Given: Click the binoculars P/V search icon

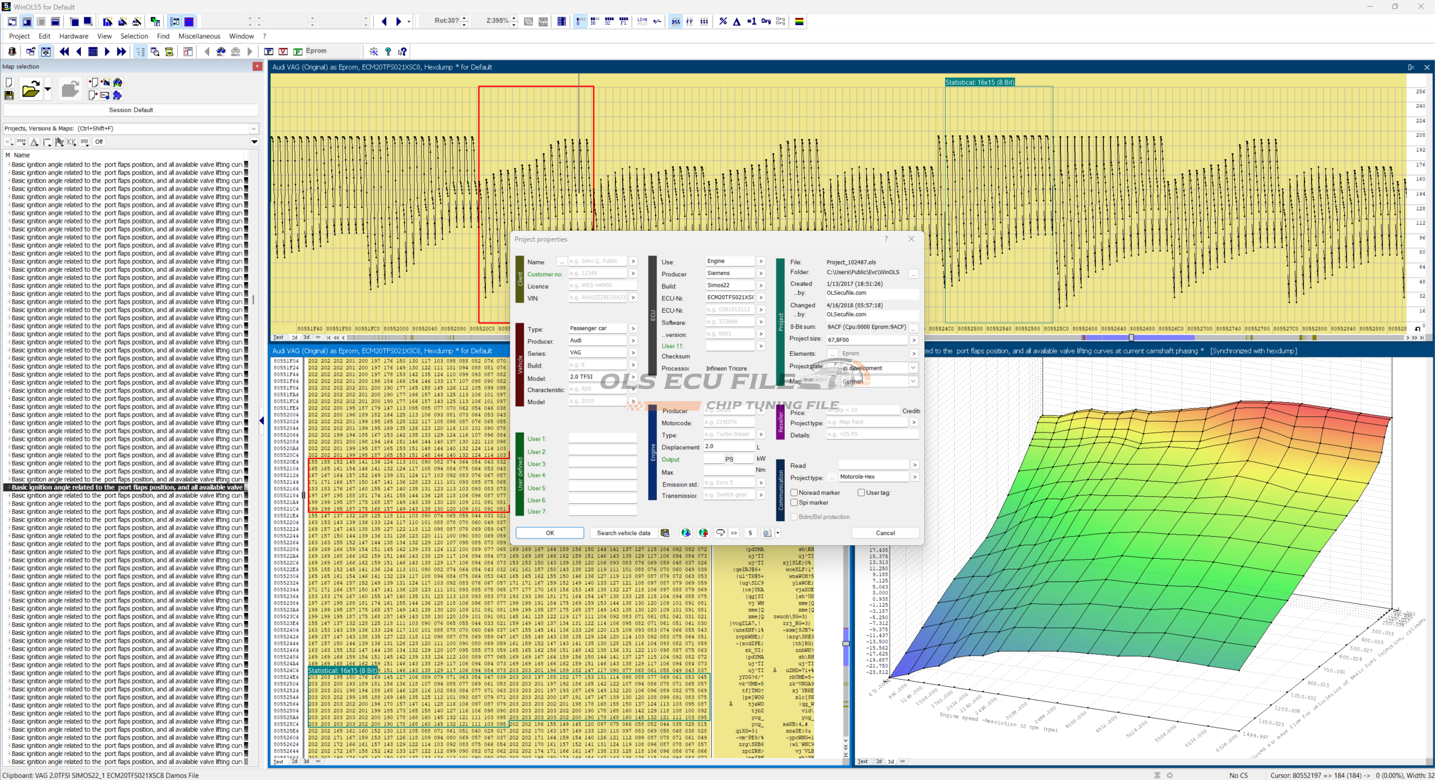Looking at the screenshot, I should pos(117,82).
